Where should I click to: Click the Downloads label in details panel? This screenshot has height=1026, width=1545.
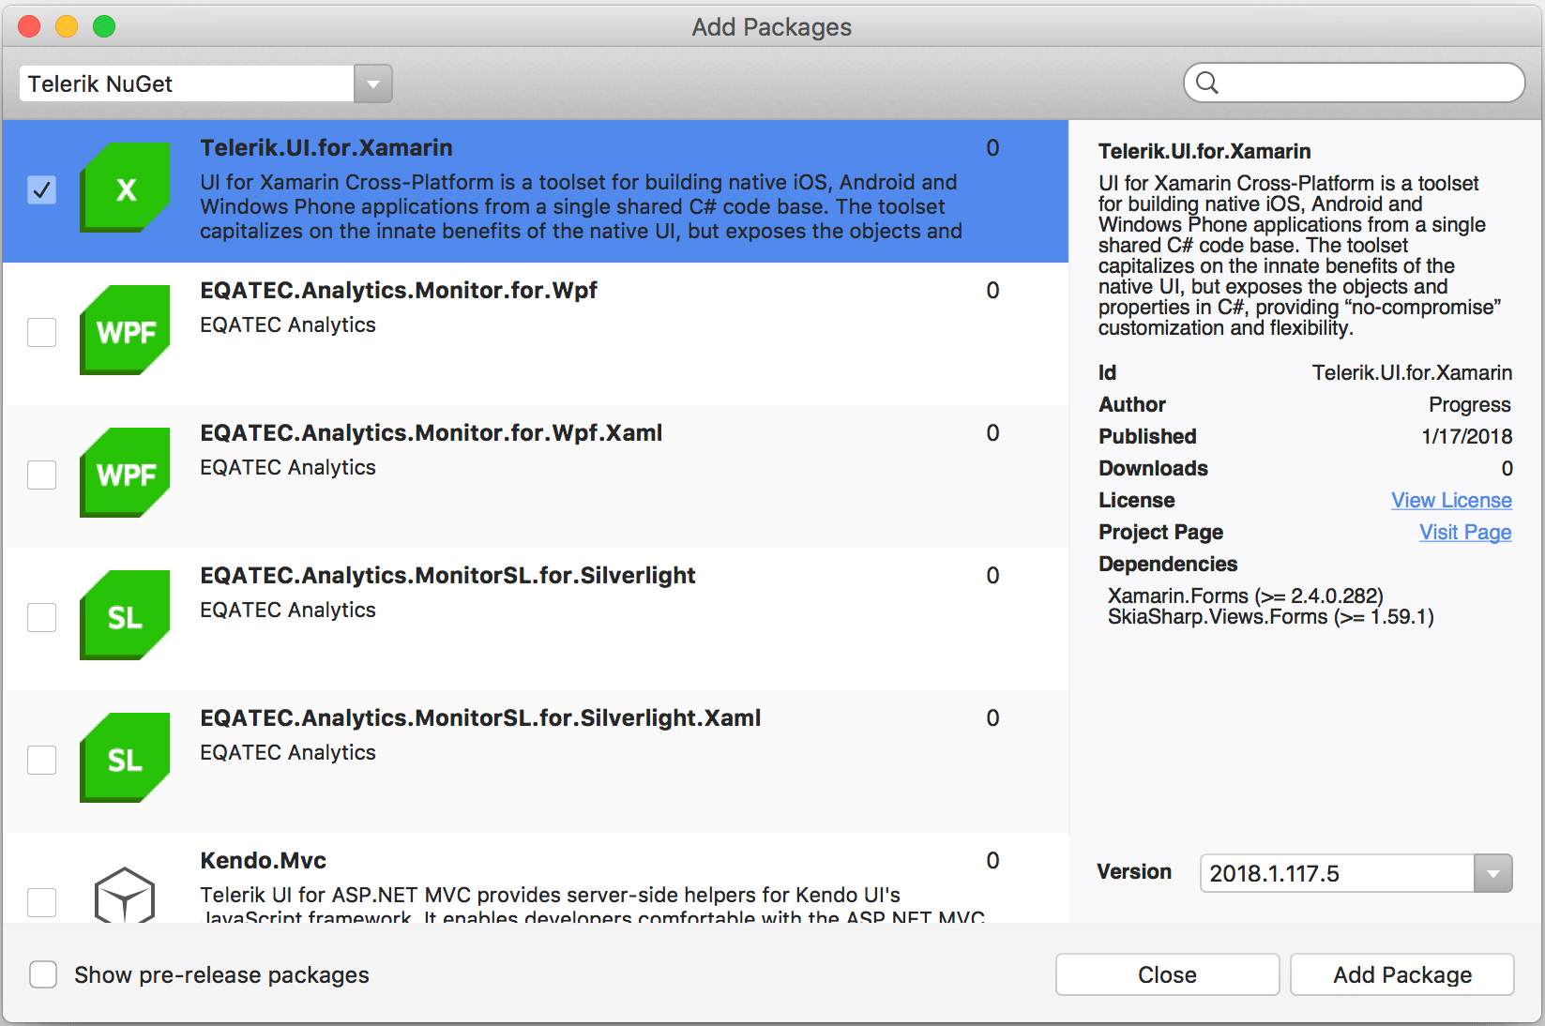(x=1153, y=469)
